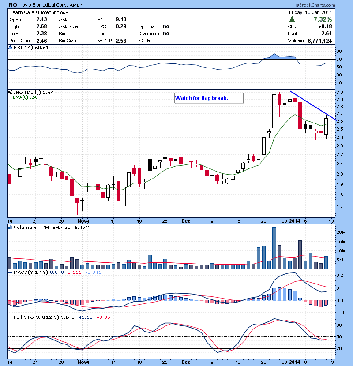Click the red MACD signal value 0.111
The height and width of the screenshot is (366, 353).
pyautogui.click(x=74, y=272)
